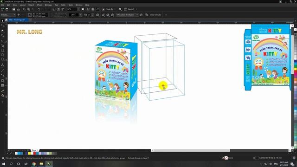Click the Import icon
Screen dimensions: 297x167
coord(54,9)
